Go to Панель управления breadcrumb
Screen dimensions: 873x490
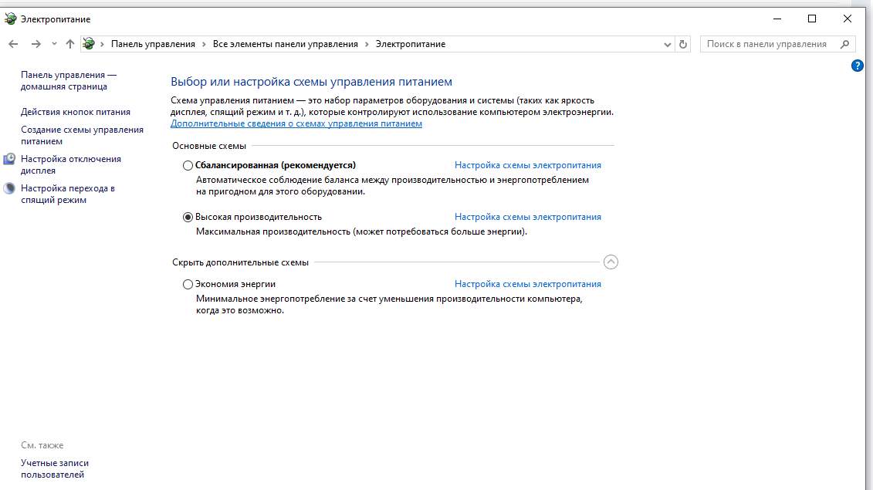click(153, 44)
